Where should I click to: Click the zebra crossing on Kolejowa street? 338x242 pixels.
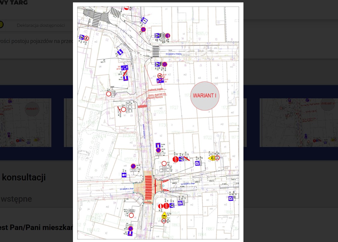[x=155, y=51]
